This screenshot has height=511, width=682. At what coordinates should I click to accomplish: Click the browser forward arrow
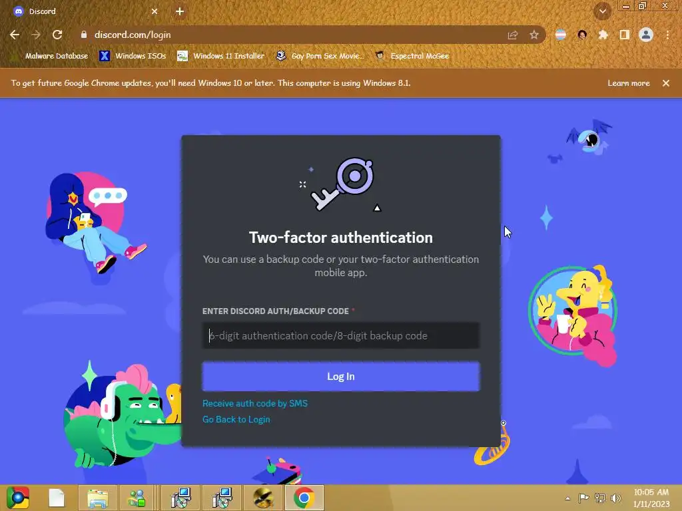coord(36,35)
